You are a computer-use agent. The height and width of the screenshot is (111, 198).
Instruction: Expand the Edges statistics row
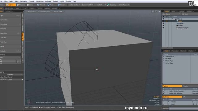(169, 104)
